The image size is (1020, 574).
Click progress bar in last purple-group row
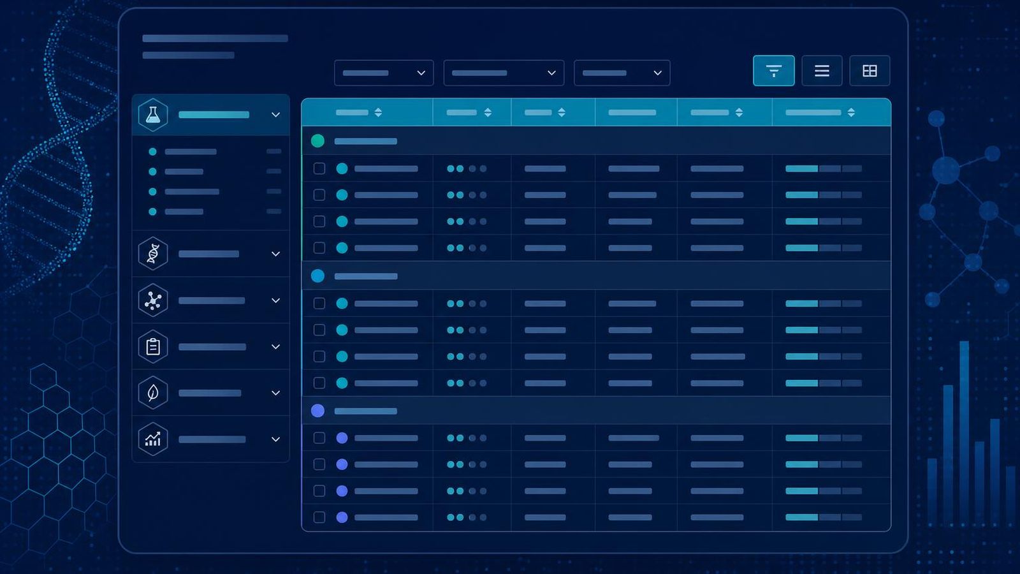point(824,517)
